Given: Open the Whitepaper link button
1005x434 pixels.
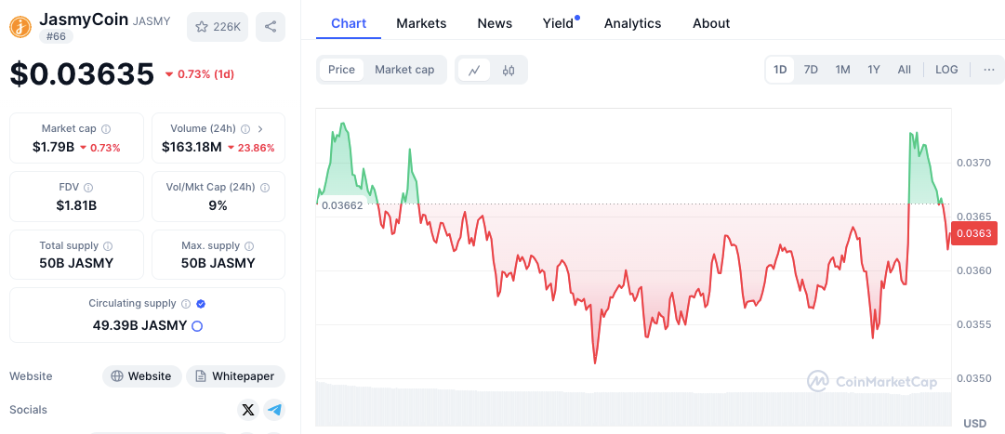Looking at the screenshot, I should pos(235,376).
